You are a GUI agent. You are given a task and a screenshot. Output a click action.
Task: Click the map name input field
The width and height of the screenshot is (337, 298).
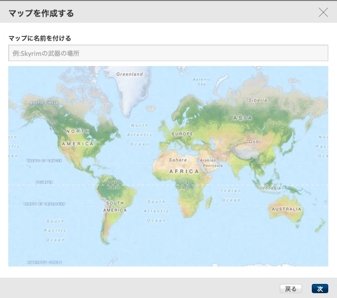168,53
